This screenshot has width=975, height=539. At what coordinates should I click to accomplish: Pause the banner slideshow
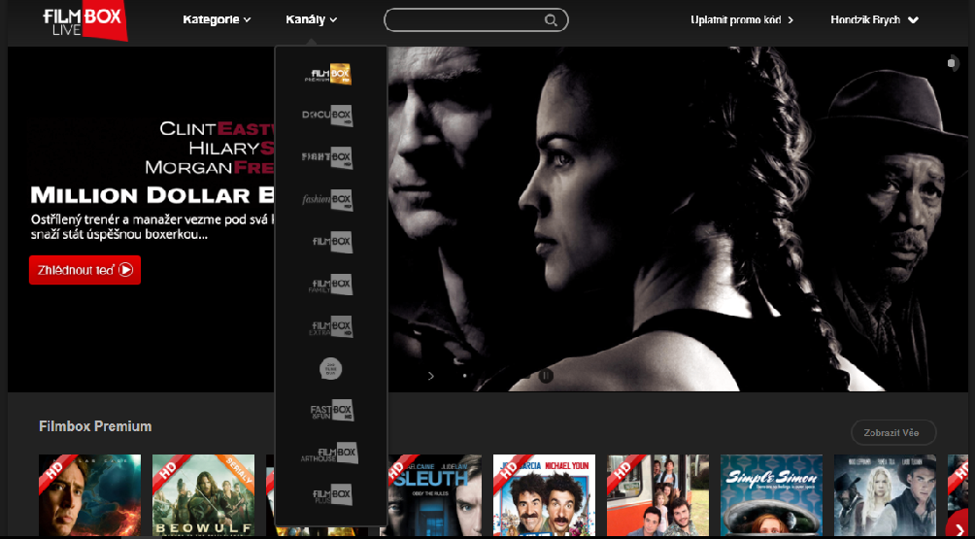[x=546, y=375]
